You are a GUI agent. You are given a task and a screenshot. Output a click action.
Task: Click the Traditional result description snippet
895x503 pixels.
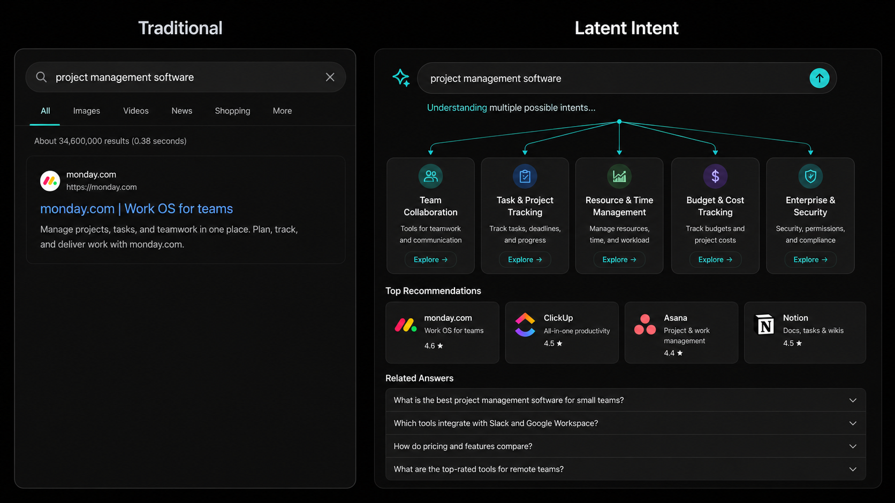click(x=169, y=237)
